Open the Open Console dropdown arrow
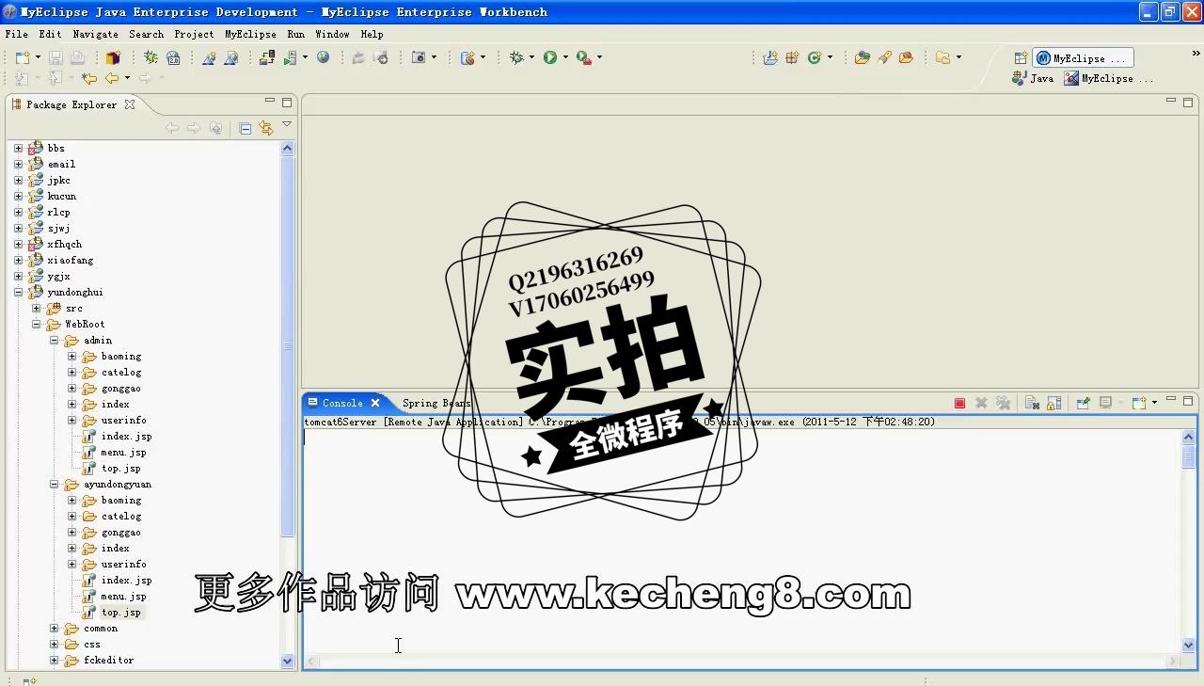The height and width of the screenshot is (686, 1204). click(1154, 403)
